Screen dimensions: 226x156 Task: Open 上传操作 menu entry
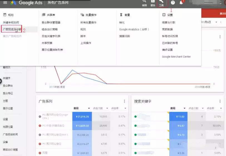click(x=86, y=43)
